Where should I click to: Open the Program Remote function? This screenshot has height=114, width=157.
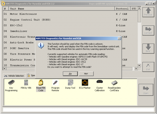(55, 86)
